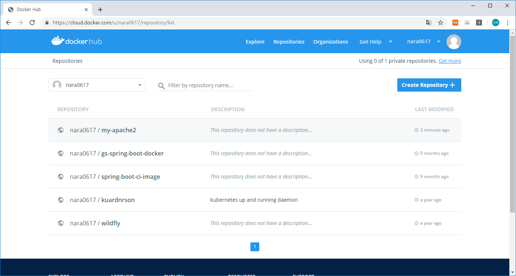Click the Create Repository button

pyautogui.click(x=429, y=85)
